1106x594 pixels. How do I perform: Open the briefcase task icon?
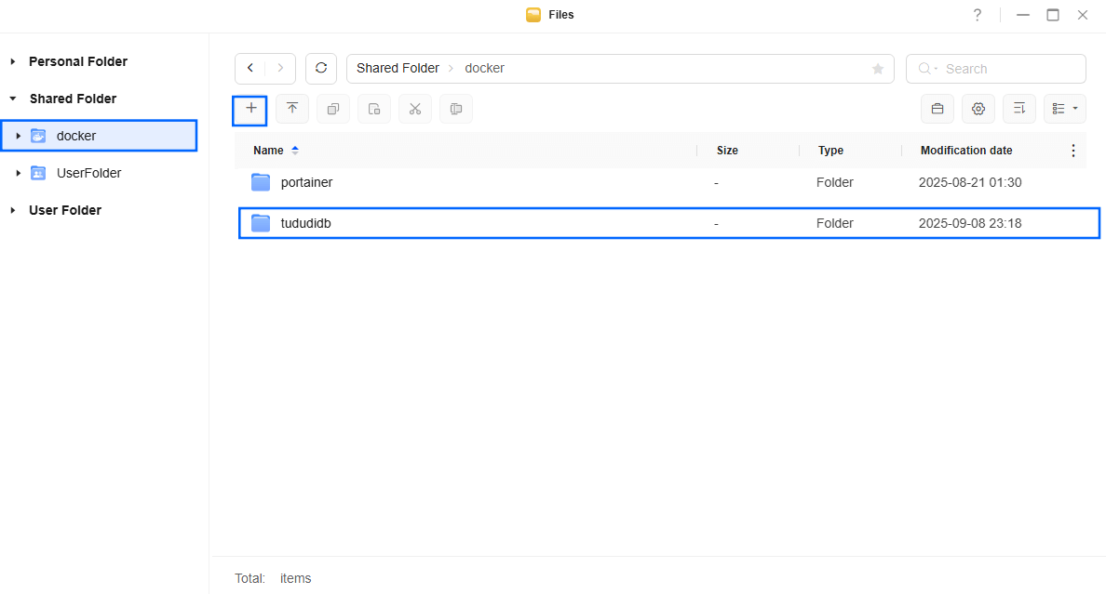point(937,109)
